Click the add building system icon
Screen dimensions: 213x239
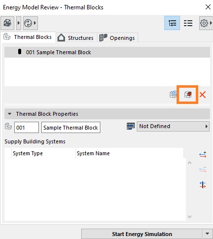click(203, 155)
